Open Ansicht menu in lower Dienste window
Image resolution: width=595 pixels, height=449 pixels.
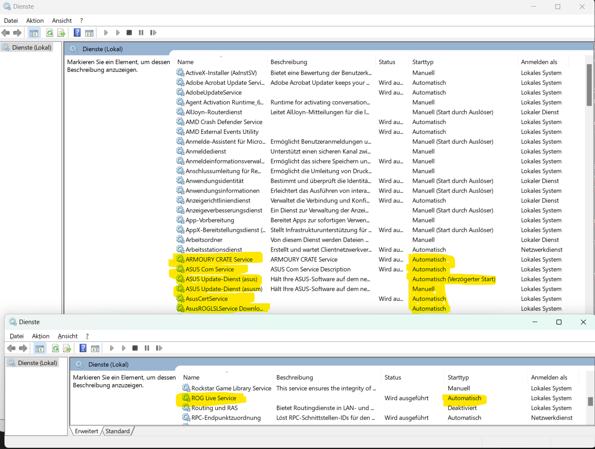click(67, 336)
